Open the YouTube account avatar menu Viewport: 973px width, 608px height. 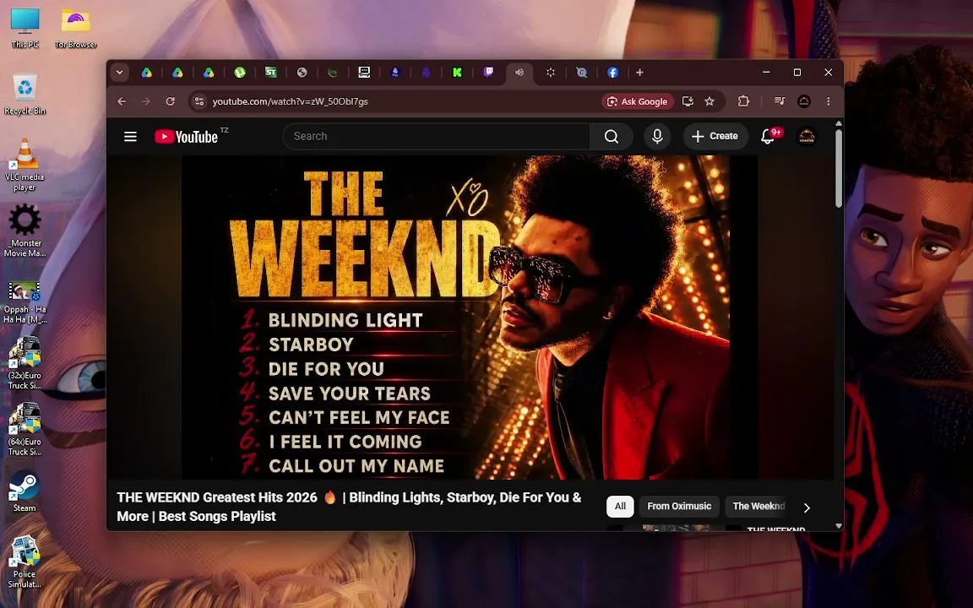(807, 137)
